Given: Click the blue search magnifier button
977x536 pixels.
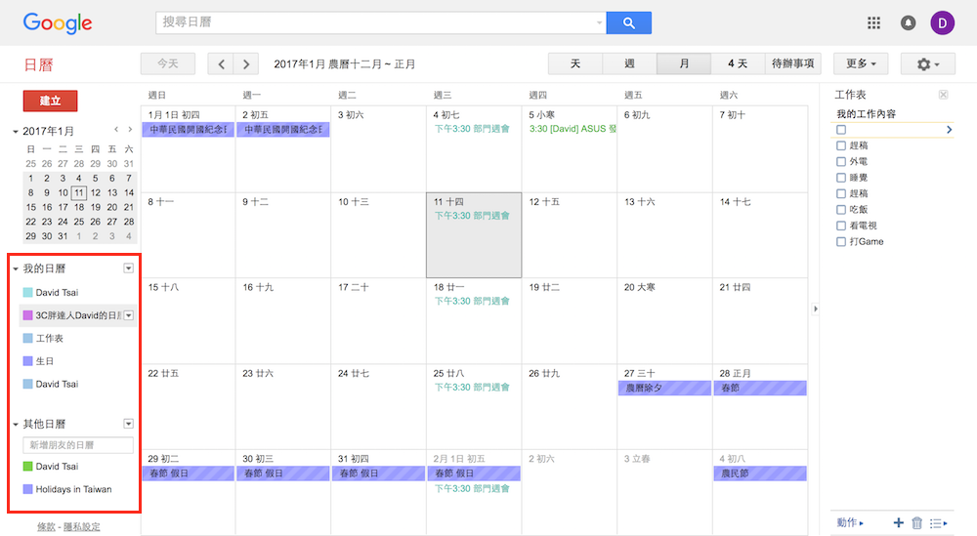Looking at the screenshot, I should click(x=628, y=22).
